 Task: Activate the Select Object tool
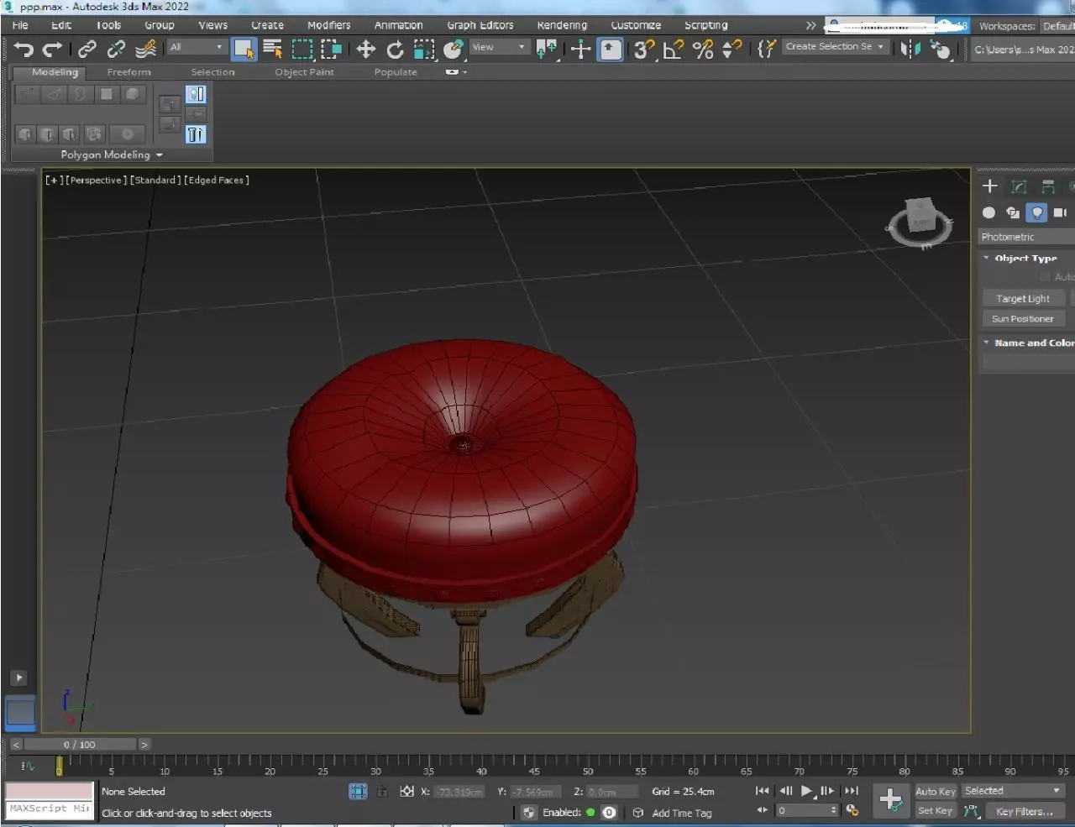pyautogui.click(x=244, y=50)
